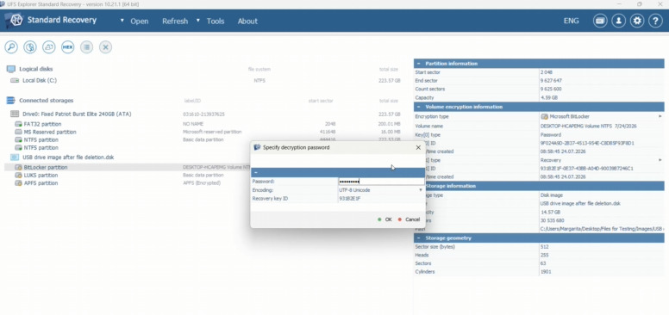This screenshot has width=669, height=315.
Task: Switch the ENG language selector
Action: click(x=572, y=21)
